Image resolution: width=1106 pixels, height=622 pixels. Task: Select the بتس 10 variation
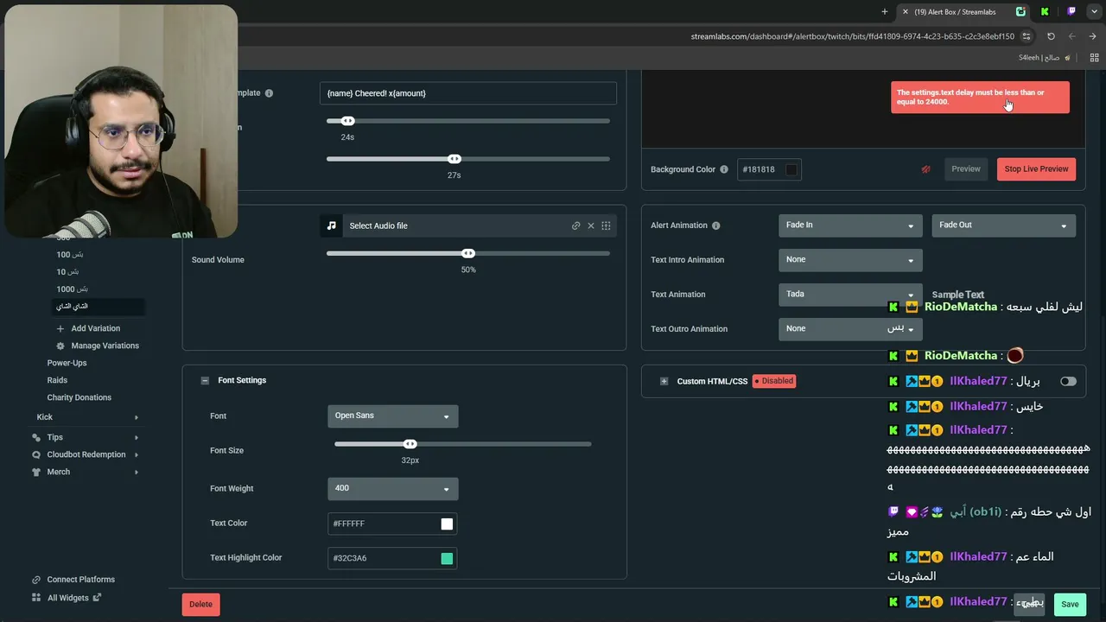67,272
